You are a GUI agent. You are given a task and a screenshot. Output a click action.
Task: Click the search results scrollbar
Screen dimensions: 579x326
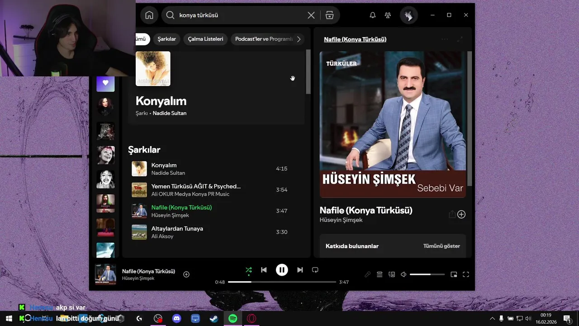(x=308, y=72)
